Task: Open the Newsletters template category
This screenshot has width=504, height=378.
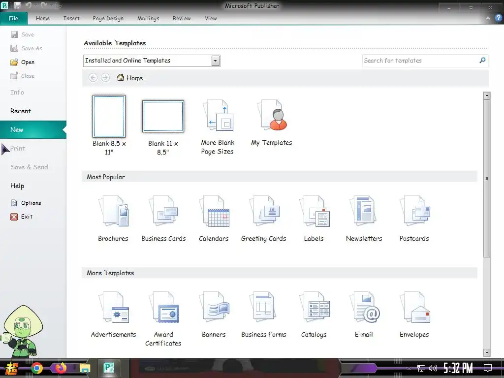Action: [x=364, y=219]
